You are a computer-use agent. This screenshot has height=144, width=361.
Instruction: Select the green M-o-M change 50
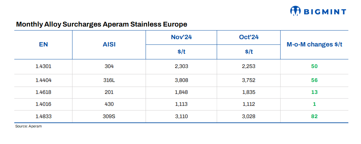point(314,66)
